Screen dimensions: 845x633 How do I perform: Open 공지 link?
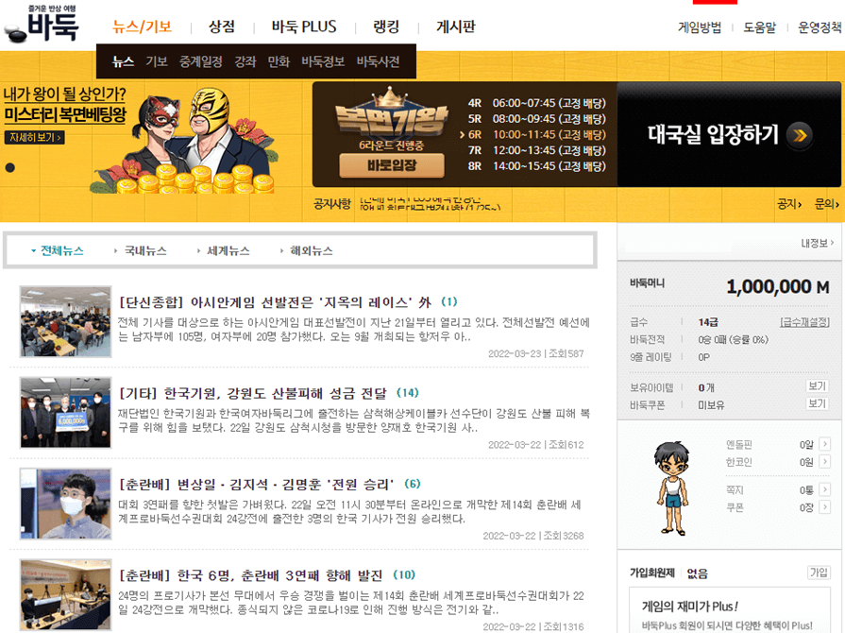789,204
